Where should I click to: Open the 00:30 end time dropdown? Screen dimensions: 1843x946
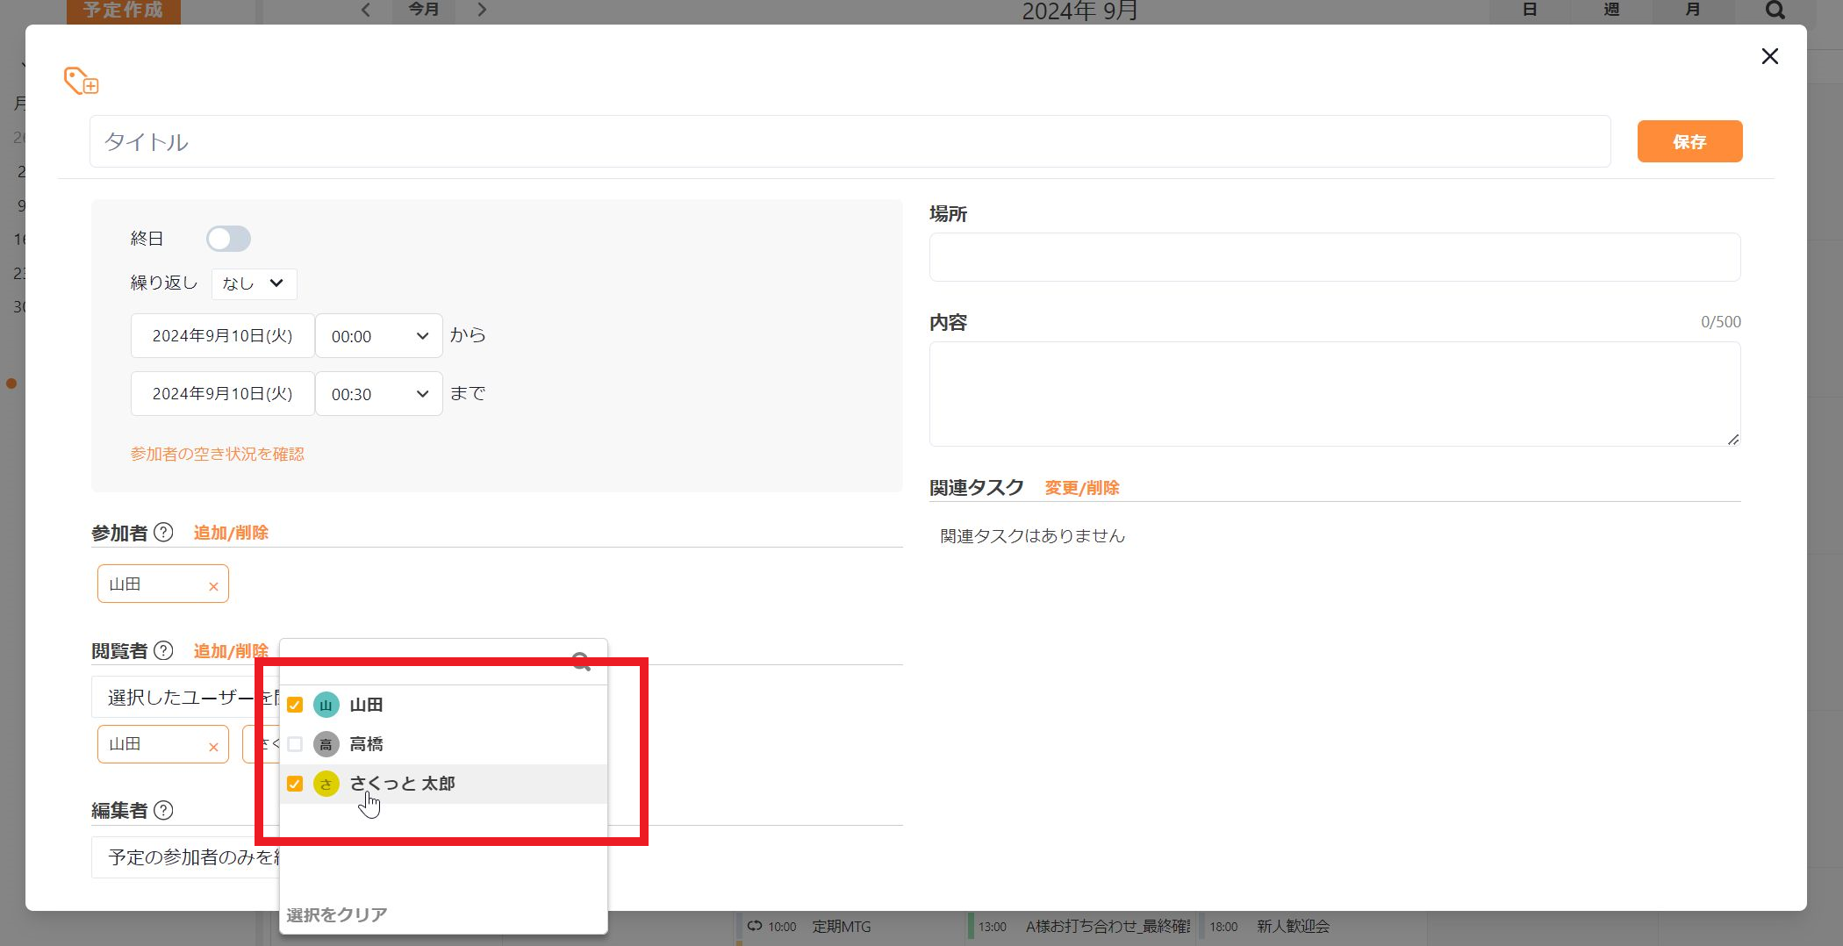[378, 394]
